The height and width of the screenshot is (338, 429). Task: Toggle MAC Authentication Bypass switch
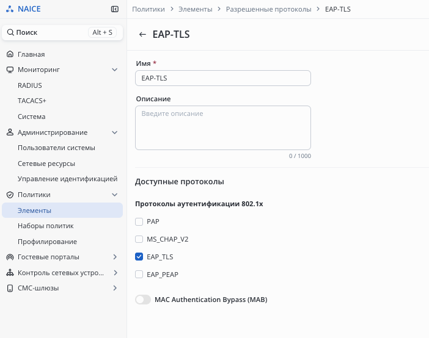143,300
